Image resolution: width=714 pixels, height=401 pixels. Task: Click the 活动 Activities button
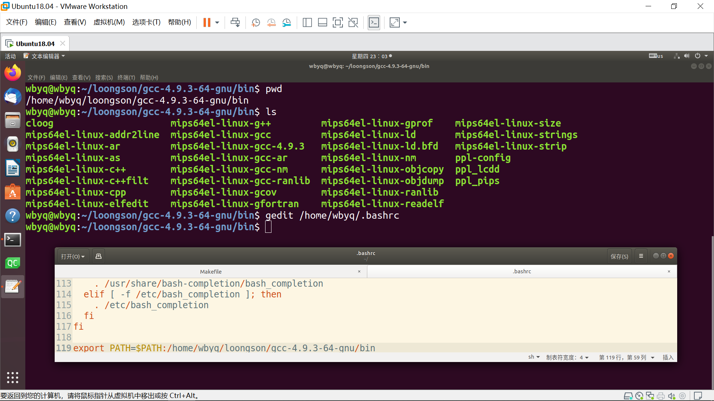(x=10, y=56)
